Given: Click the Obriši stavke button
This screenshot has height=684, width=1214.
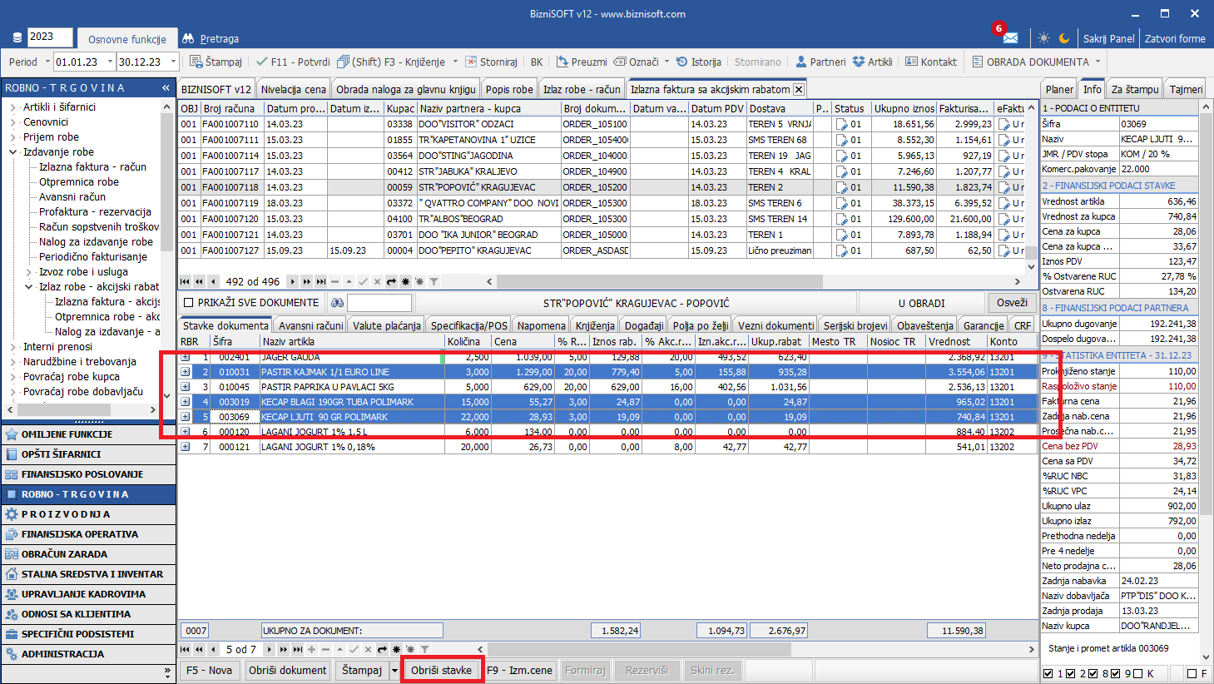Looking at the screenshot, I should (441, 670).
